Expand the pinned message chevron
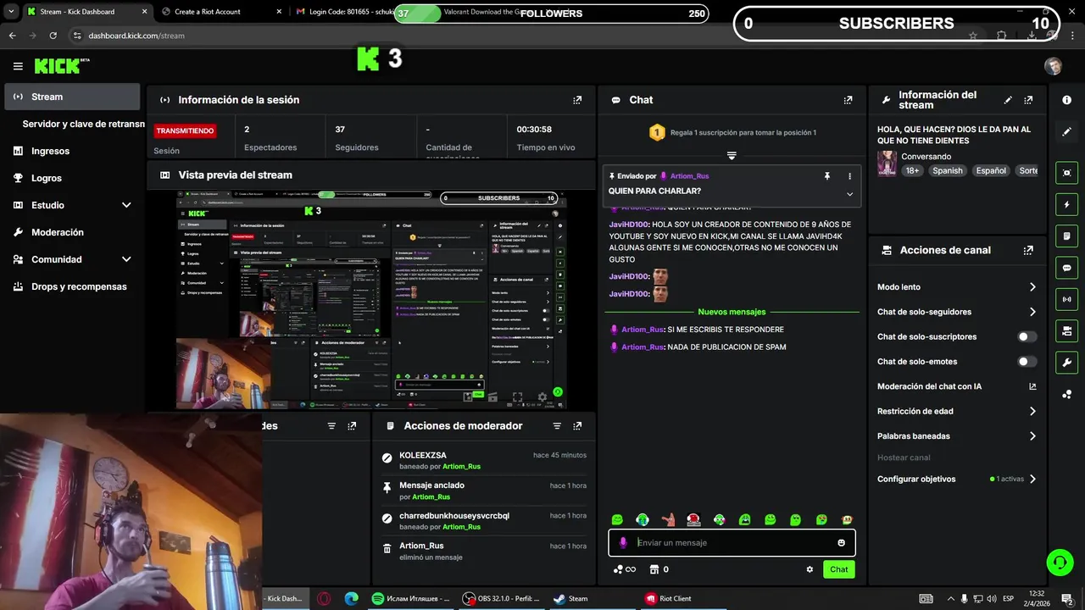This screenshot has width=1085, height=610. (x=849, y=194)
